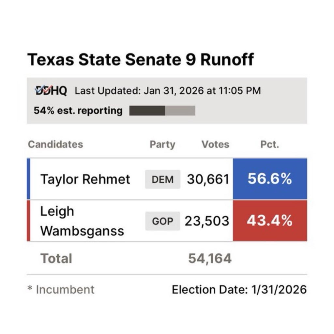The height and width of the screenshot is (334, 334).
Task: Click the Party column header
Action: coord(162,144)
